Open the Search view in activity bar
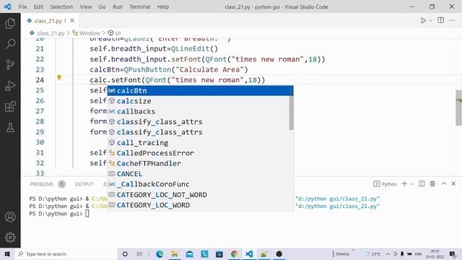 click(10, 44)
